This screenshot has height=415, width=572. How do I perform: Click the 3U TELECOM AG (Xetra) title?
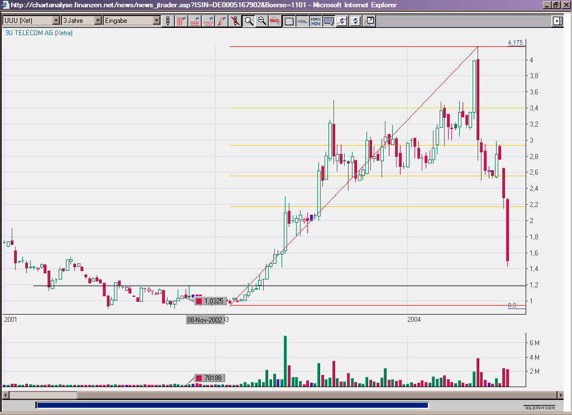[39, 33]
